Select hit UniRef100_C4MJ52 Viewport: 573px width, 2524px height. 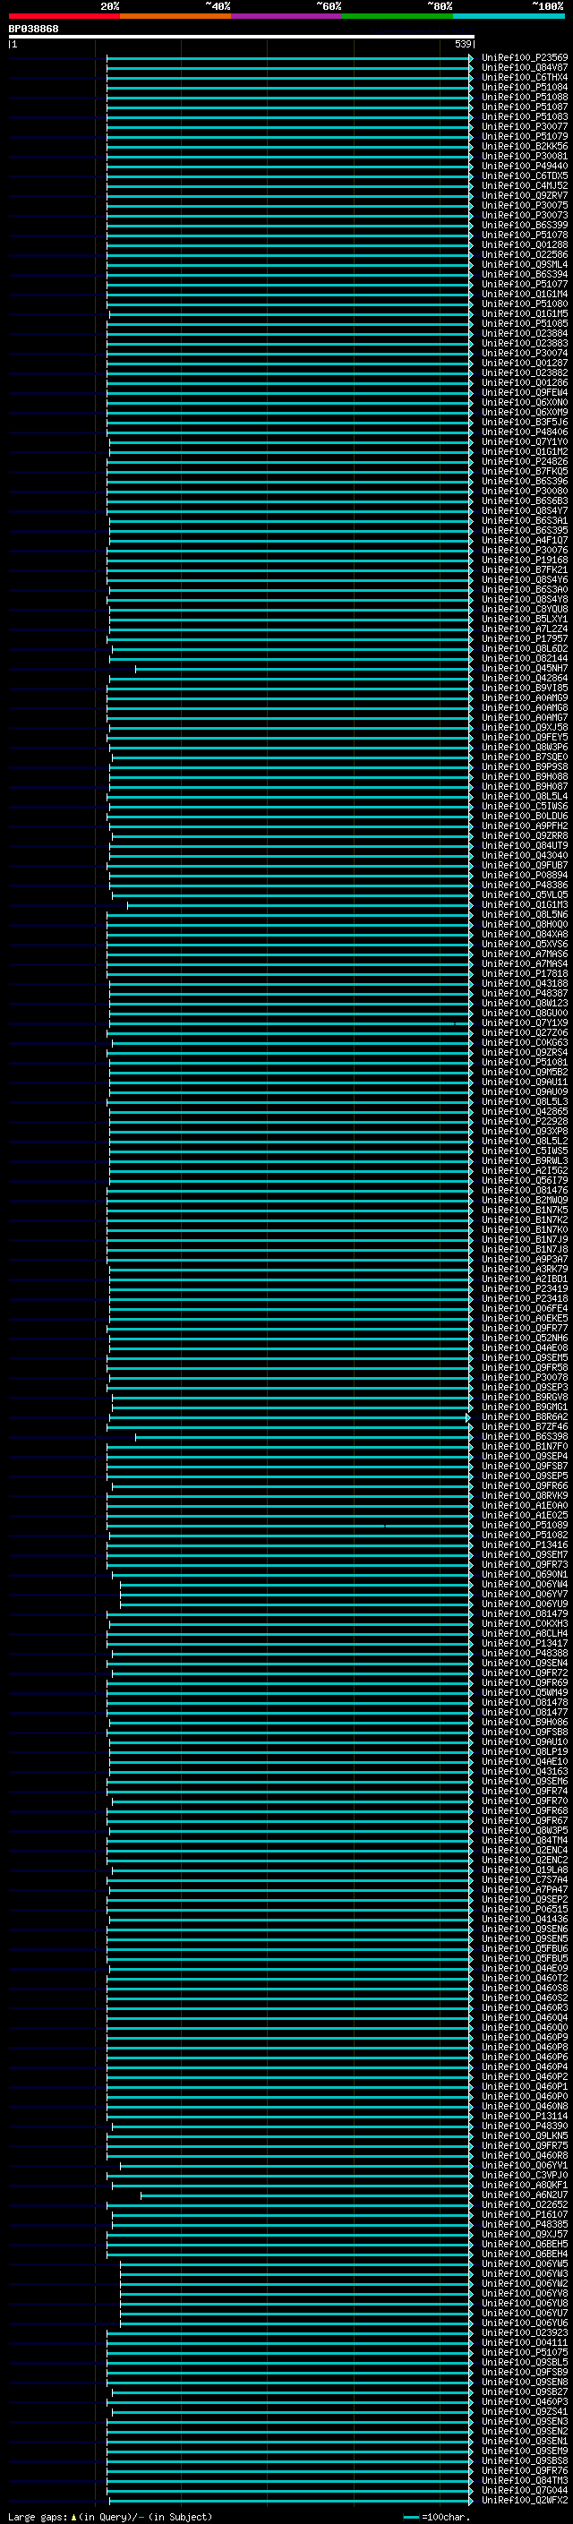pos(525,185)
